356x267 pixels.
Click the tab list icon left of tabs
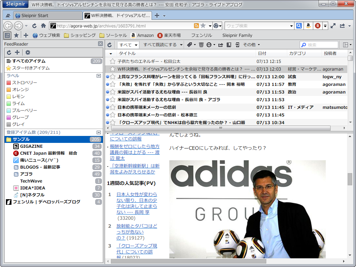8,16
